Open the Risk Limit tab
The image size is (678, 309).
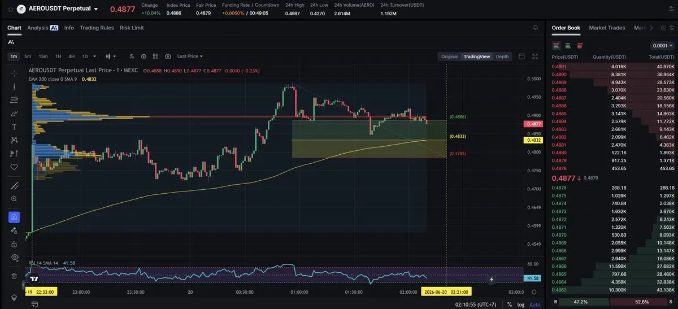coord(132,28)
